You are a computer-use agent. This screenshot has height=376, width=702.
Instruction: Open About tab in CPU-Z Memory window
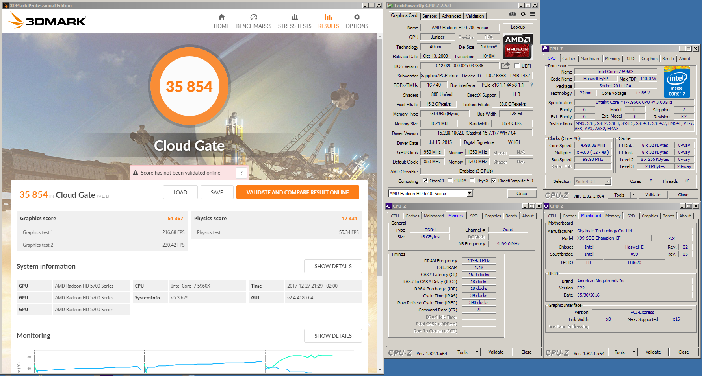(x=528, y=216)
